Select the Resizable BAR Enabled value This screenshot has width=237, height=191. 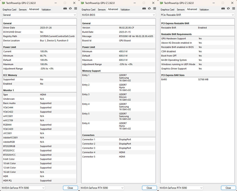[202, 28]
